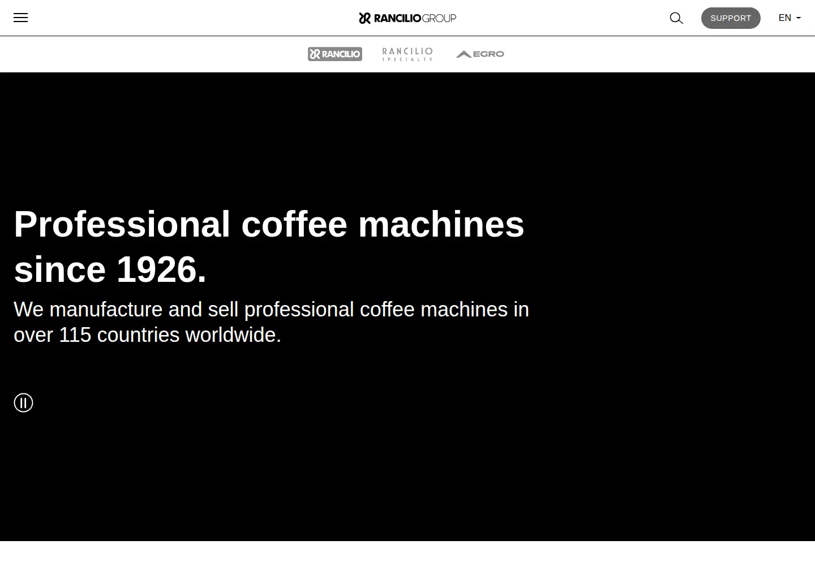815x566 pixels.
Task: Click the Egro triangle emblem
Action: 464,54
